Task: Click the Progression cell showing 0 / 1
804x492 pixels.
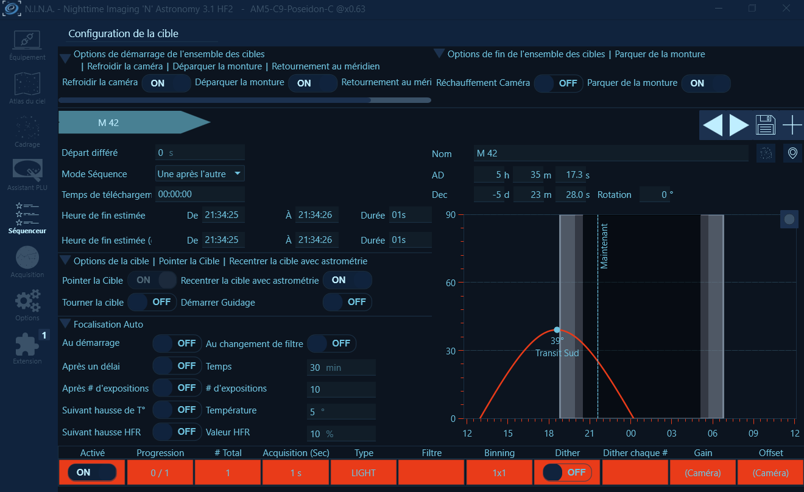Action: 160,473
